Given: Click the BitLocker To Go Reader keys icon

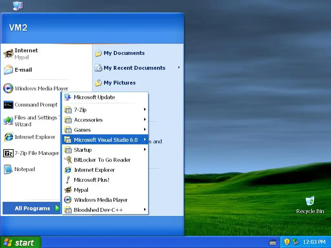Looking at the screenshot, I should coord(68,160).
